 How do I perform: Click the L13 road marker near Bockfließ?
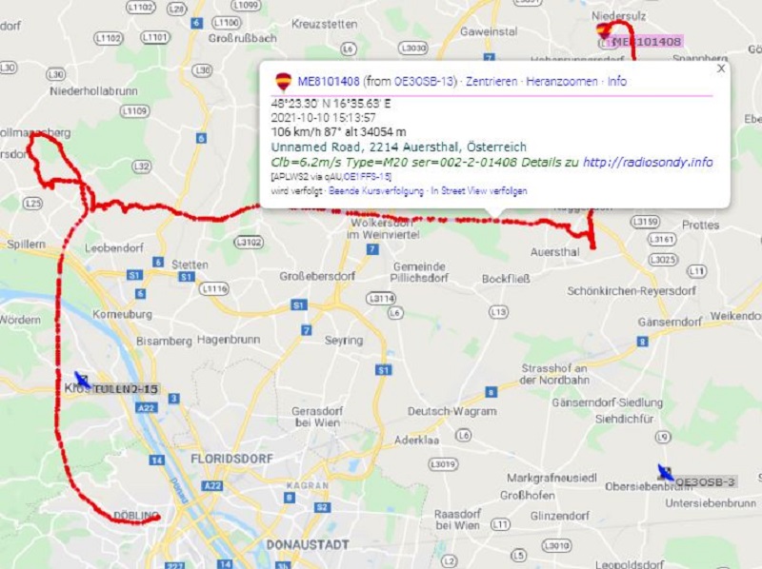(x=498, y=312)
